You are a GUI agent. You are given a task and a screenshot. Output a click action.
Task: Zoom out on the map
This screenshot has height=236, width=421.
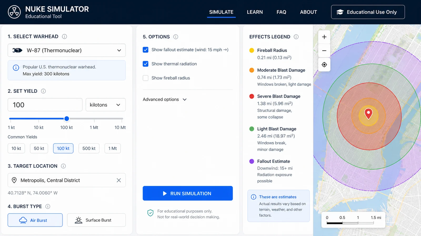(x=324, y=51)
